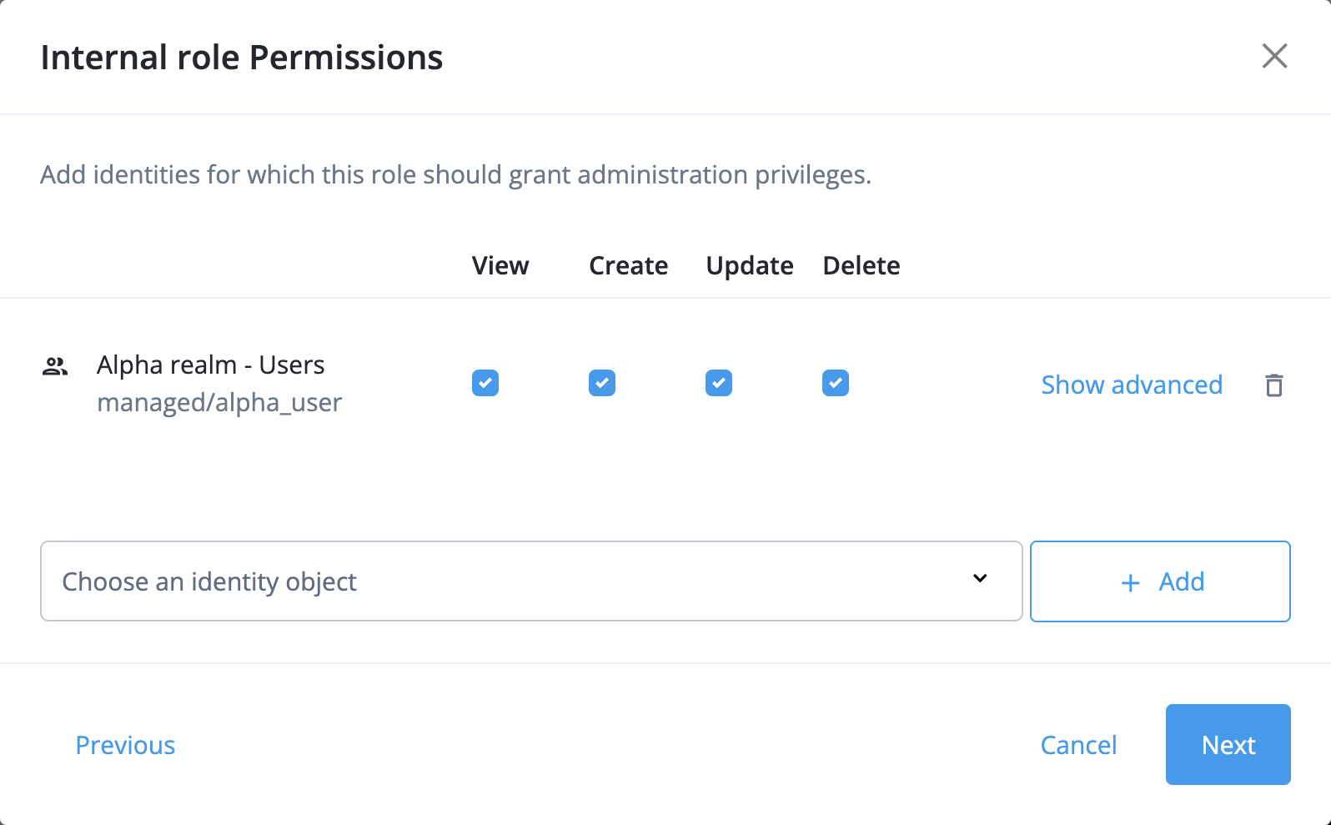Click the users group icon beside Alpha realm
This screenshot has height=825, width=1331.
point(54,364)
